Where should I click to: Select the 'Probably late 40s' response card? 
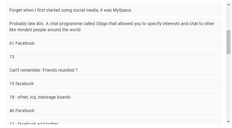tap(114, 27)
